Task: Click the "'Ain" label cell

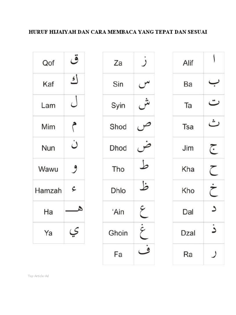Action: [118, 212]
